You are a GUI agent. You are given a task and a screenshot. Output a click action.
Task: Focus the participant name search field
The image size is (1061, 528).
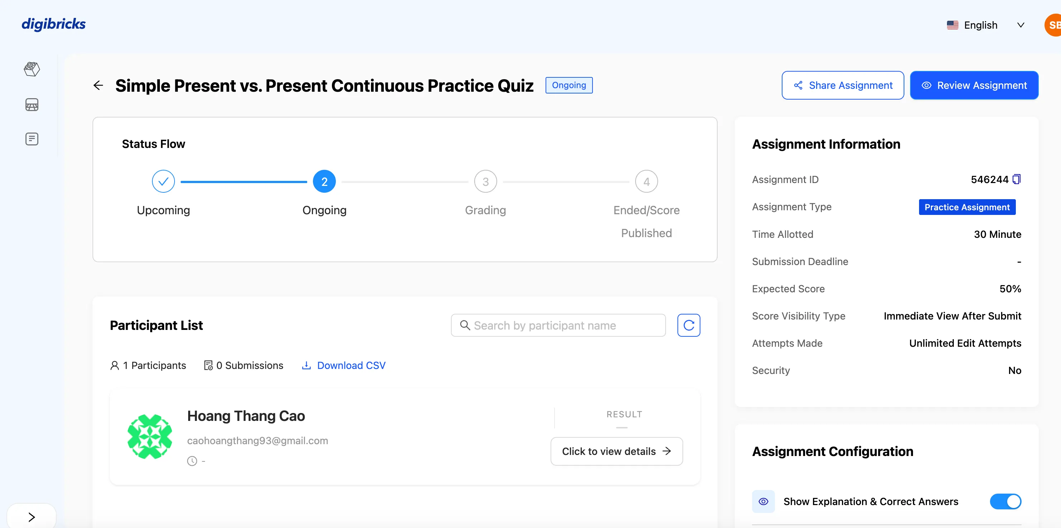tap(558, 325)
